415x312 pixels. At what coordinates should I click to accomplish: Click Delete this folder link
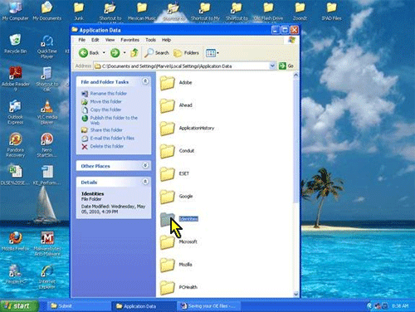point(107,146)
